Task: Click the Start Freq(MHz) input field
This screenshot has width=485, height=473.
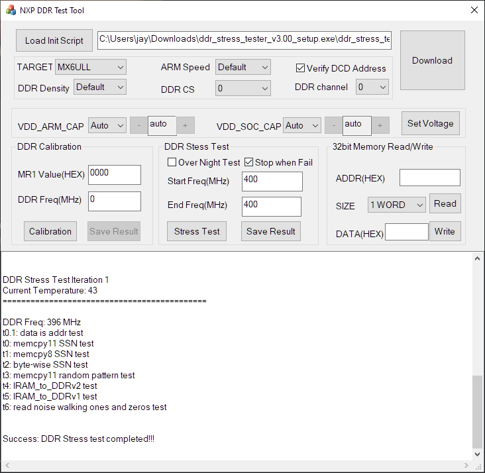Action: pos(272,182)
